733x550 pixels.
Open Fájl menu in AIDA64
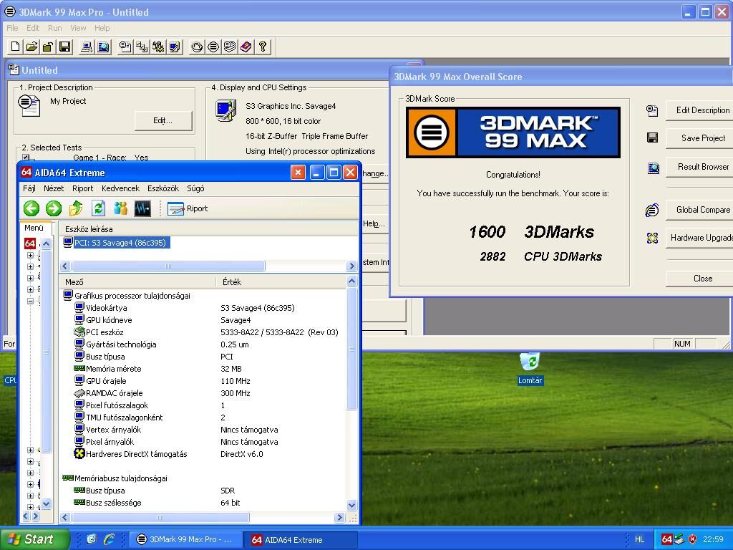click(x=29, y=188)
